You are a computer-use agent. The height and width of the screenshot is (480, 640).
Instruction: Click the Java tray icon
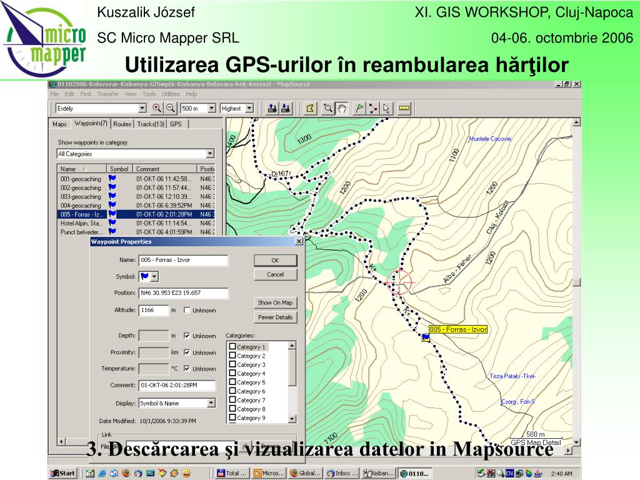[x=538, y=474]
